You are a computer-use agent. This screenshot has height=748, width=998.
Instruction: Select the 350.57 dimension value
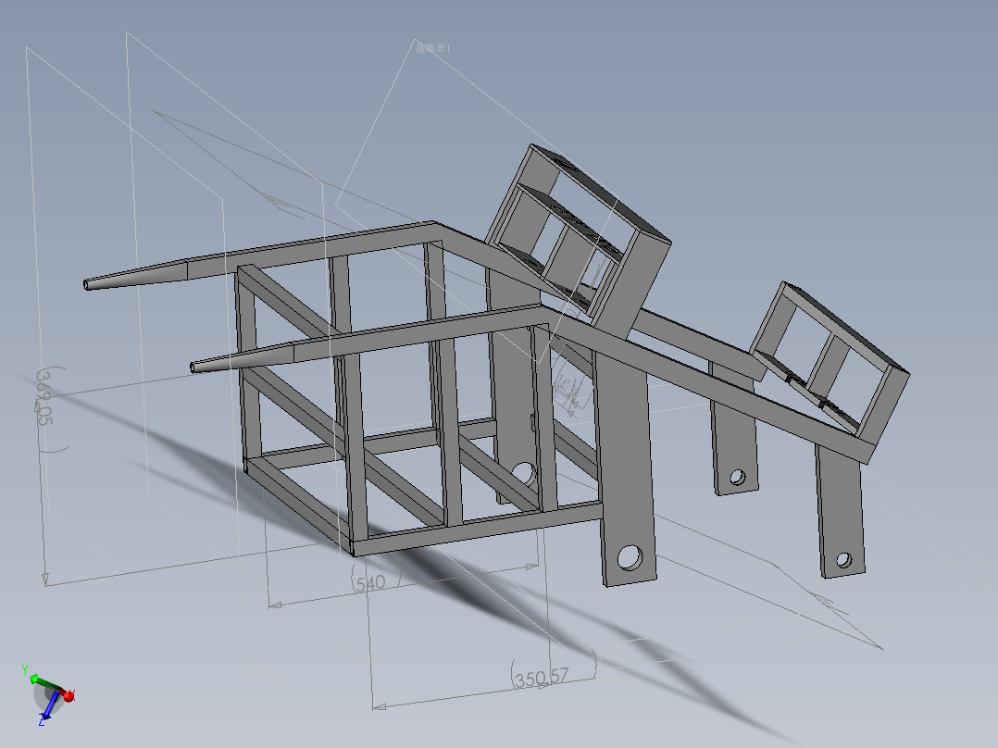click(x=542, y=678)
